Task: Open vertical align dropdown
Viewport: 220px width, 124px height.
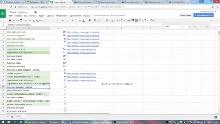Action: (x=113, y=21)
